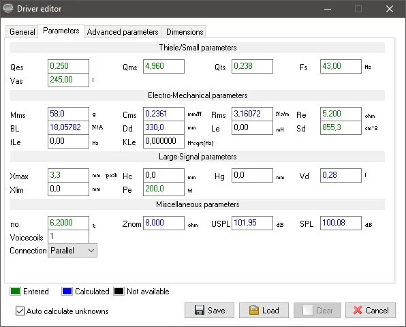Click the Xlim input field
Screen dimensions: 406x327
pos(68,189)
